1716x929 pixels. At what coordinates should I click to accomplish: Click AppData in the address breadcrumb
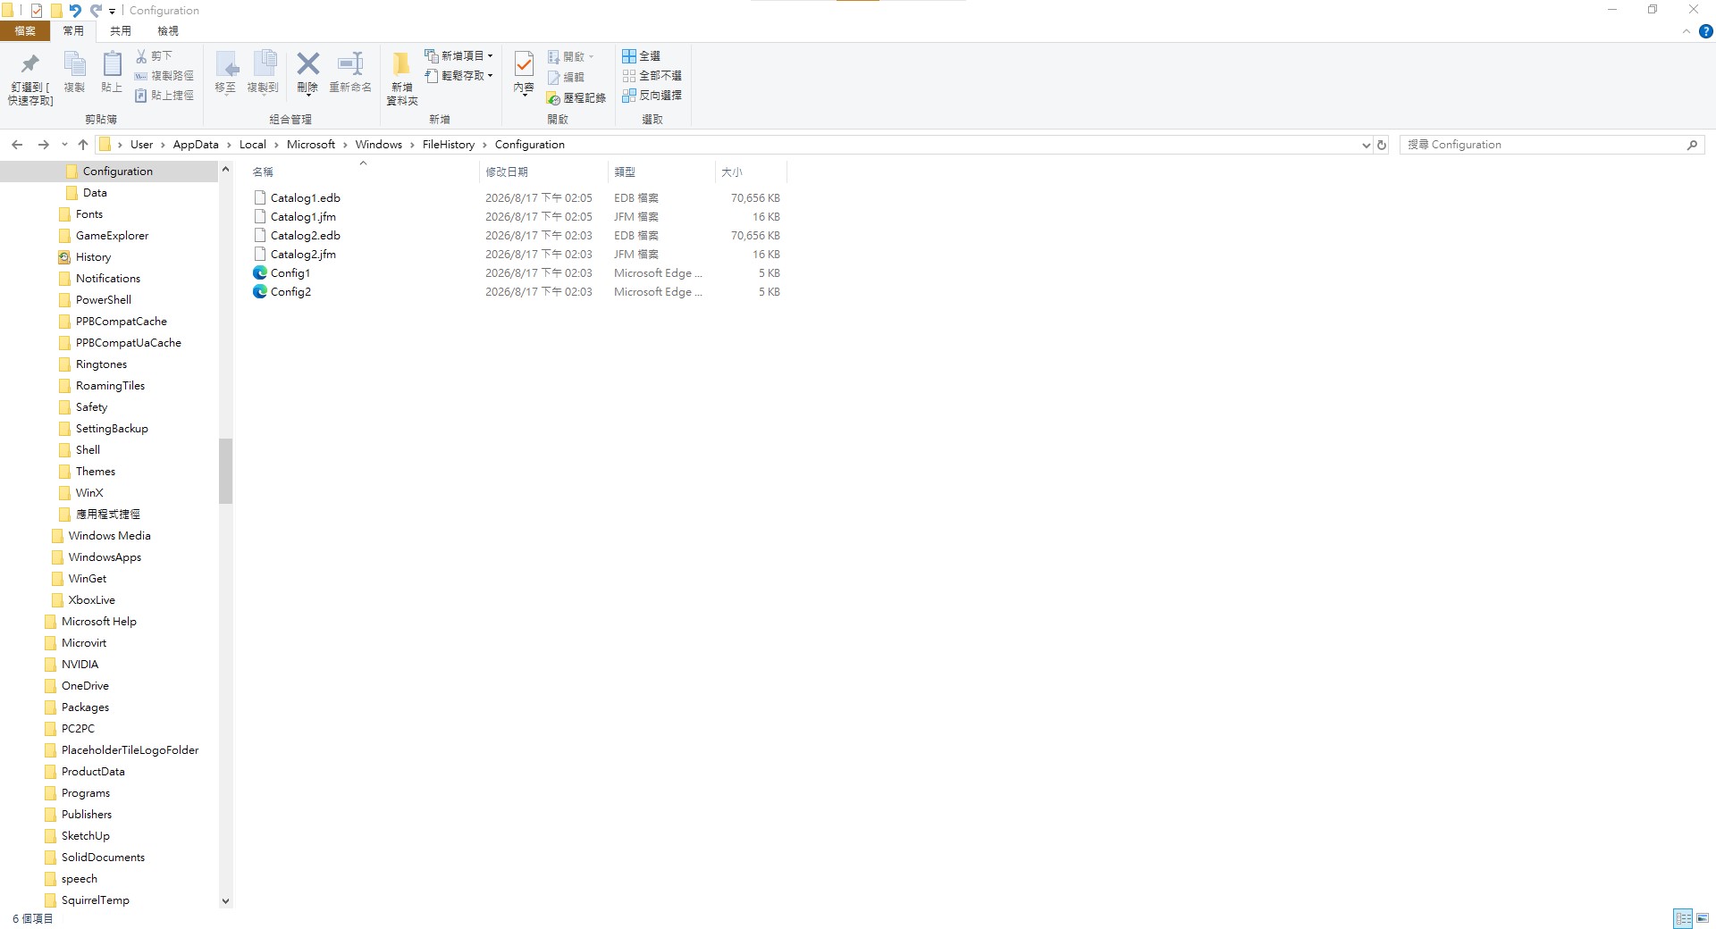[x=196, y=145]
